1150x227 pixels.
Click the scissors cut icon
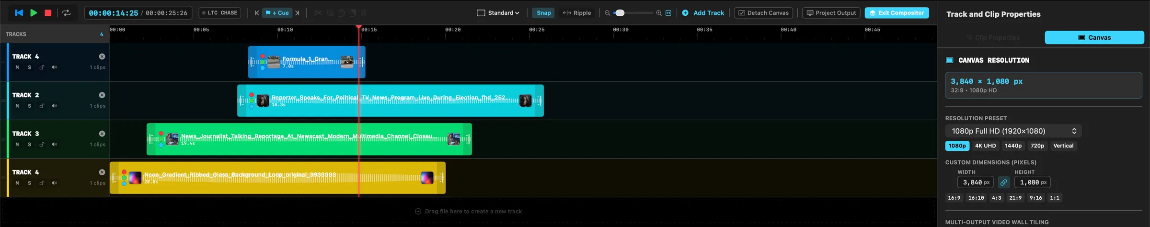pos(318,13)
